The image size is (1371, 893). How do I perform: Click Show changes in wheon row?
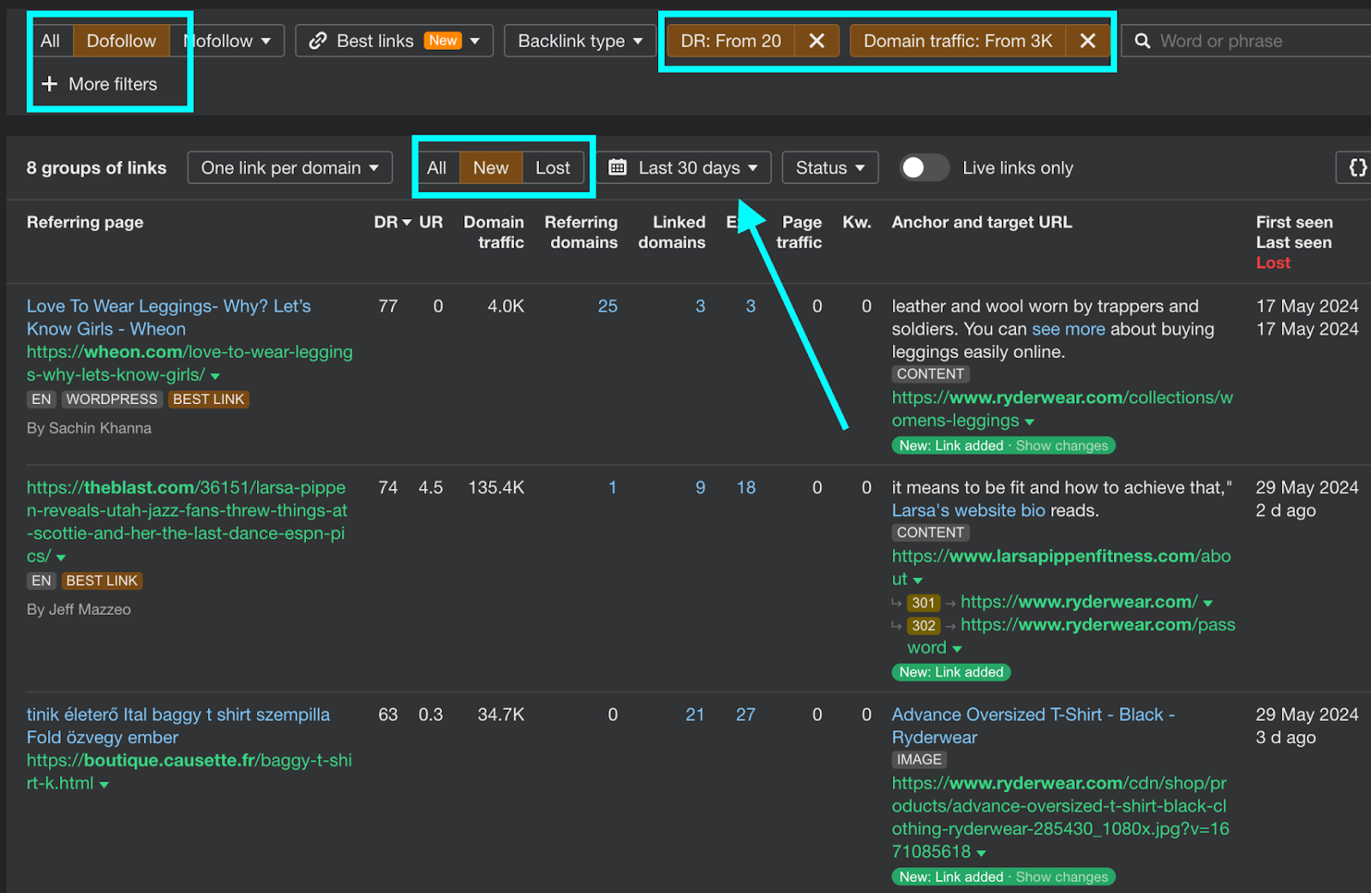coord(1062,445)
